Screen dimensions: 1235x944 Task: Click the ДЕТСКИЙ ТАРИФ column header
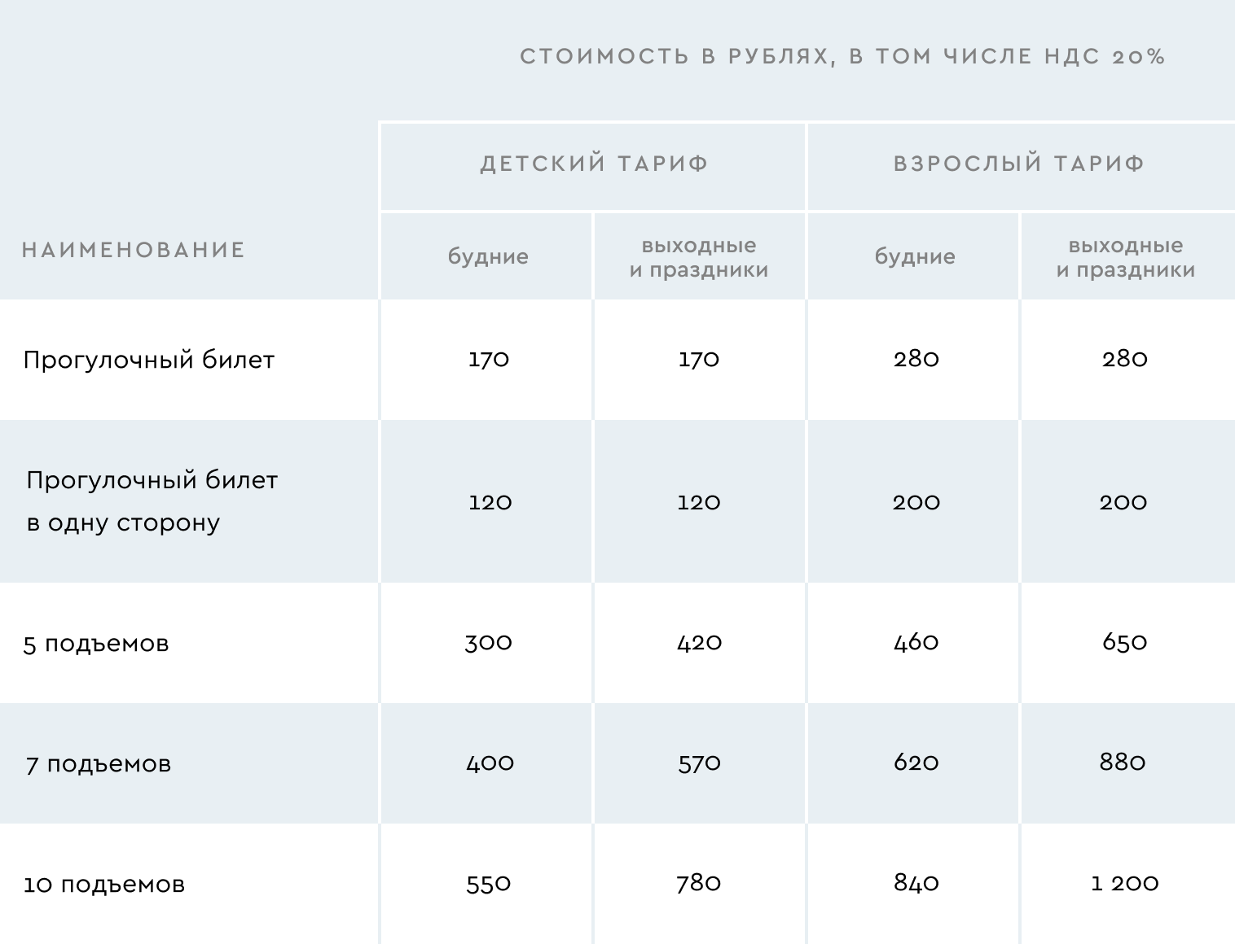click(x=594, y=164)
